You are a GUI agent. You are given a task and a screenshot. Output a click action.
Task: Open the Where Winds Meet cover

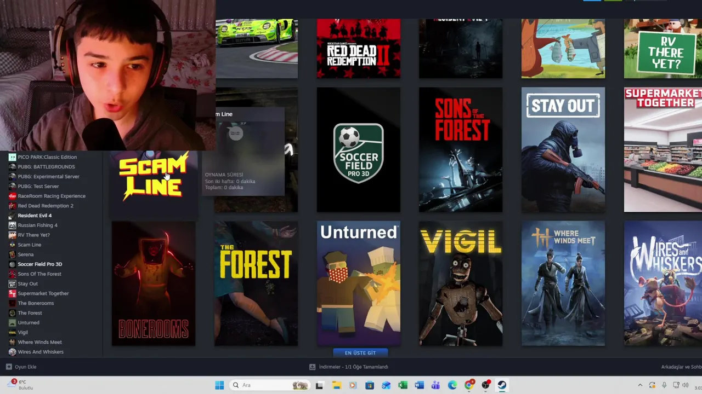point(563,283)
